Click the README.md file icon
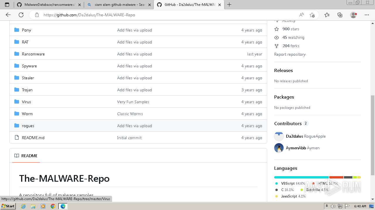Screen dimensions: 375x210 [17, 138]
